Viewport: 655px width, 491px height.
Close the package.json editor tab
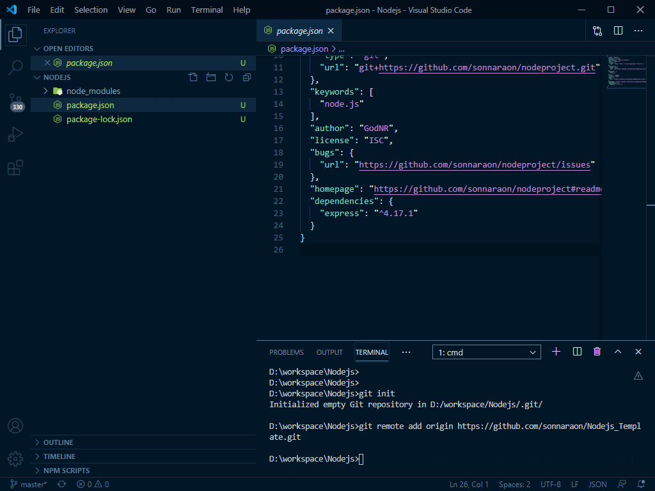coord(331,31)
